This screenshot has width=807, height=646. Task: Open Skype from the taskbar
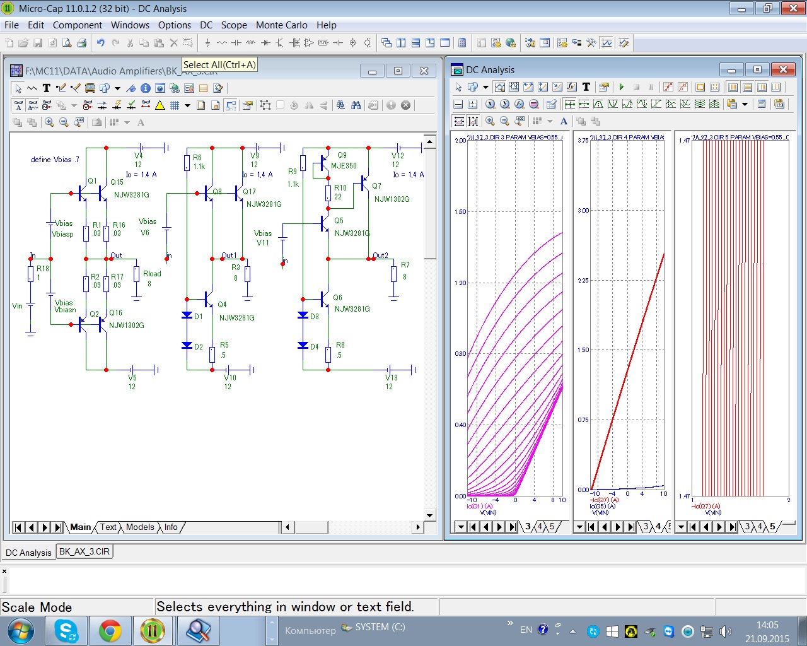click(66, 630)
